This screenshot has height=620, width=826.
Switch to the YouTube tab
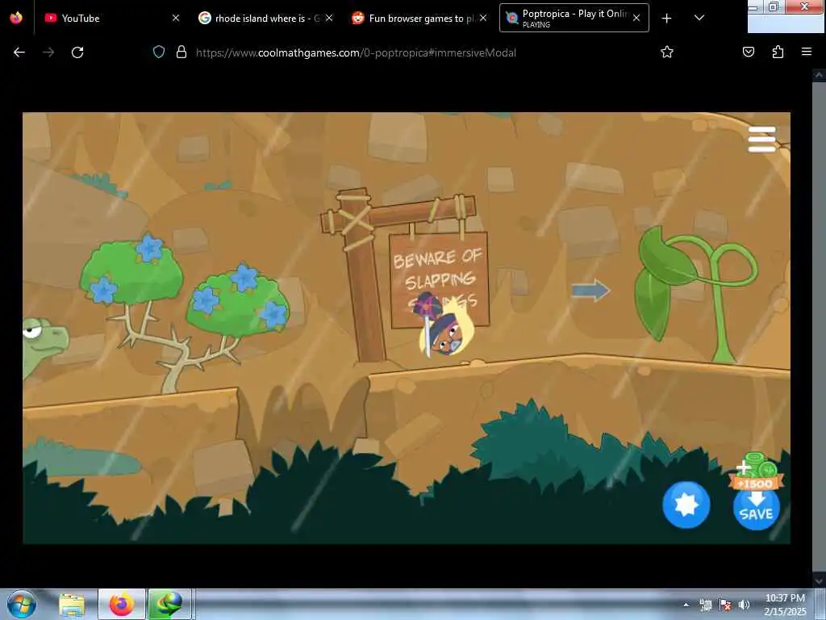pos(110,18)
